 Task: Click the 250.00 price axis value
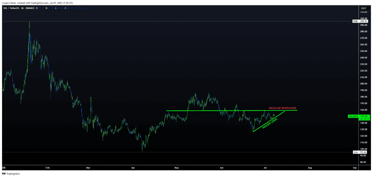click(363, 51)
